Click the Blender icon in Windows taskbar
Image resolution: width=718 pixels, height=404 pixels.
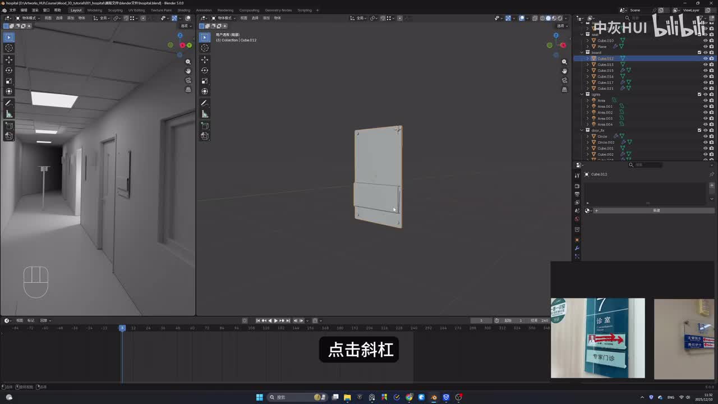pos(434,397)
